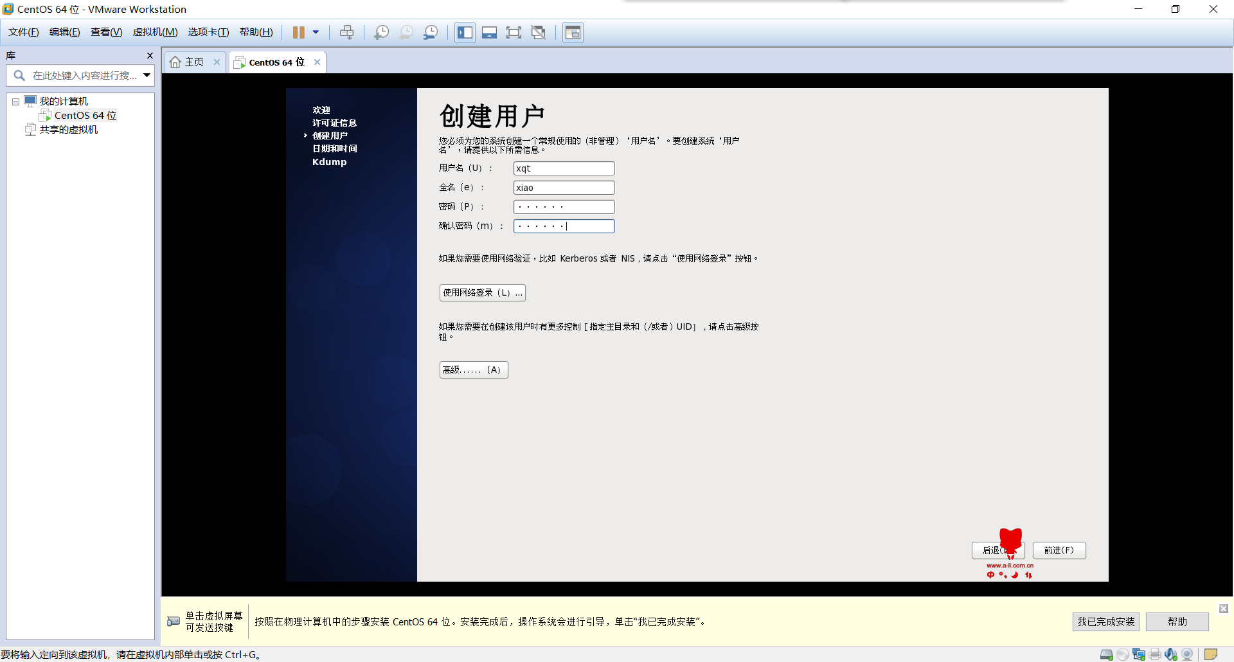Click 使用网络登录 (L) button

coord(482,292)
